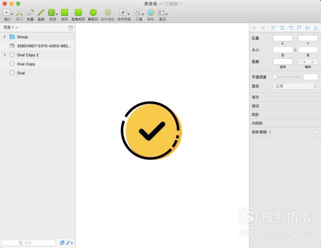Click the yellow checkmark icon on canvas
321x248 pixels.
point(151,130)
